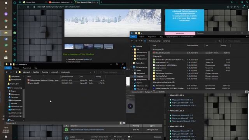Open GX Control in the browser sidebar
The height and width of the screenshot is (140, 249).
pyautogui.click(x=15, y=13)
